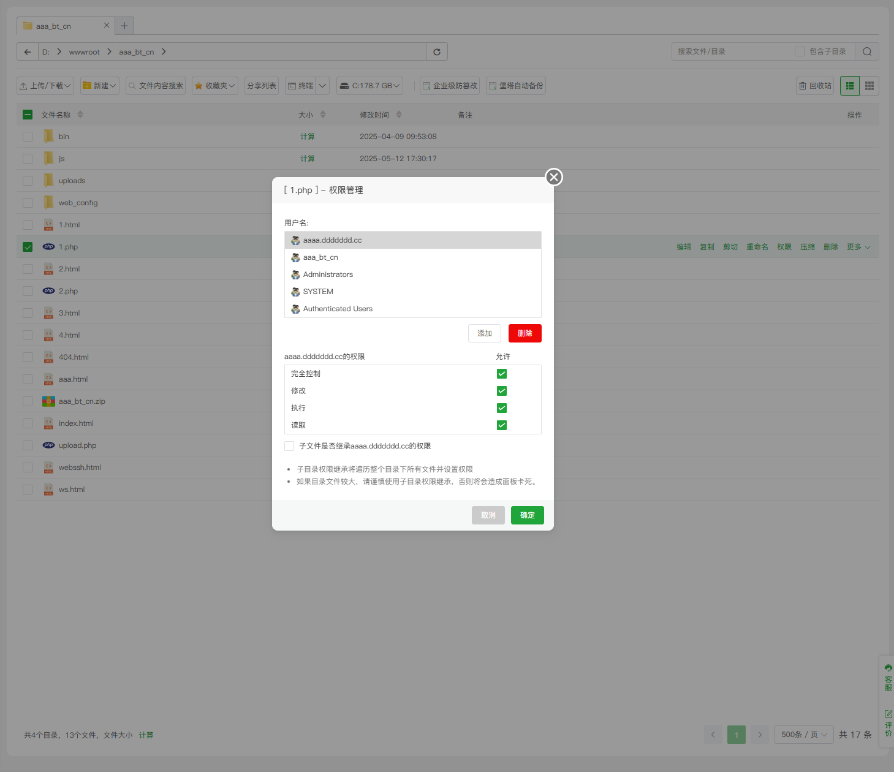Select Administrators in user list

tap(328, 274)
